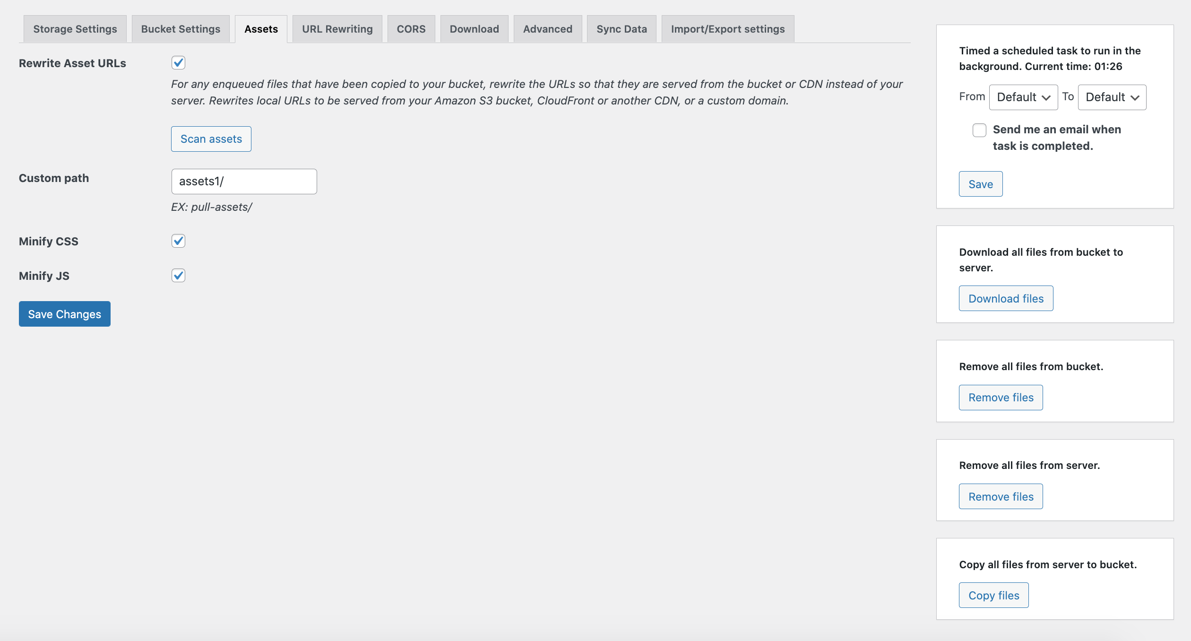Switch to Import/Export settings tab

click(727, 29)
